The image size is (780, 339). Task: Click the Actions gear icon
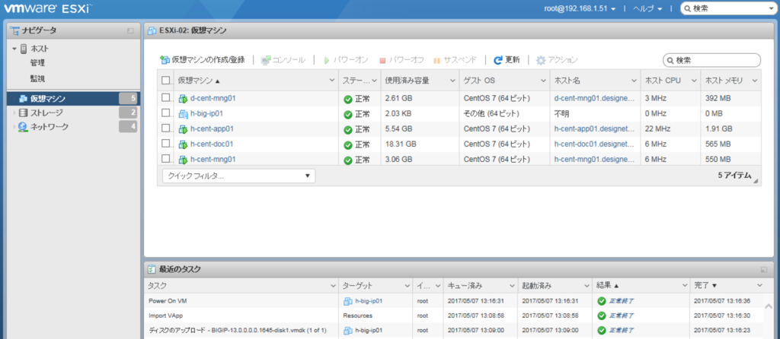[x=541, y=60]
